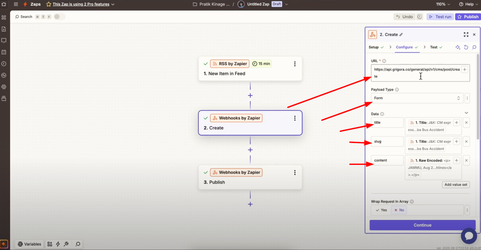Open three-dot menu on New Item in Feed step
Image resolution: width=481 pixels, height=250 pixels.
[295, 64]
